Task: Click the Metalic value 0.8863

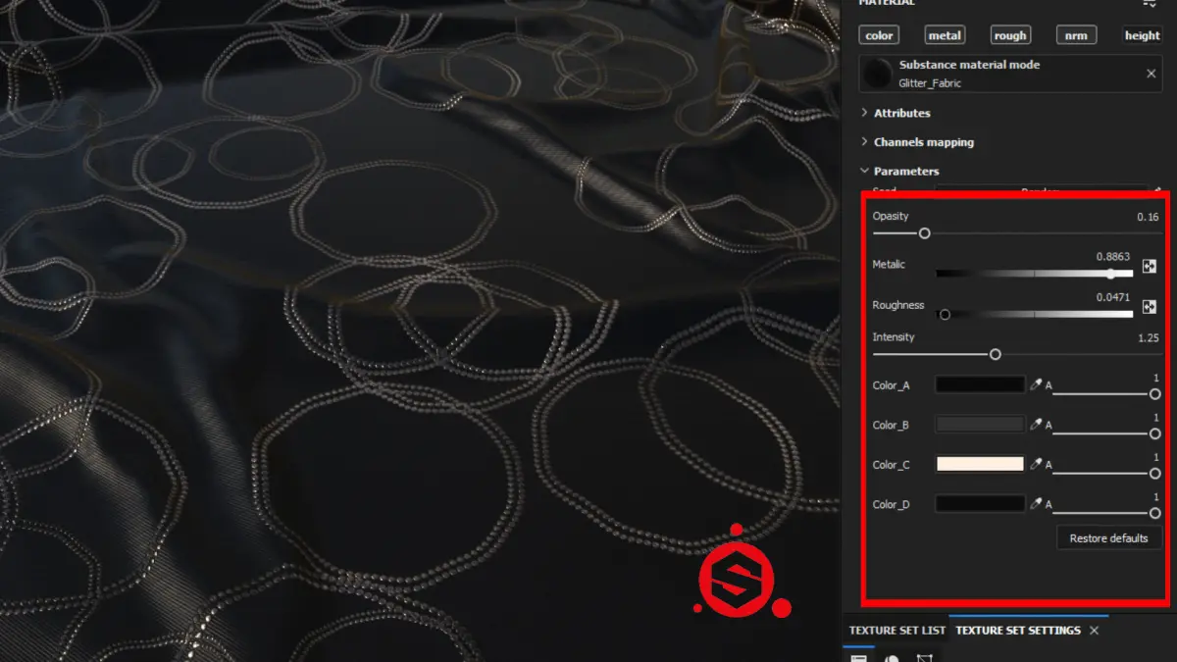Action: point(1113,257)
